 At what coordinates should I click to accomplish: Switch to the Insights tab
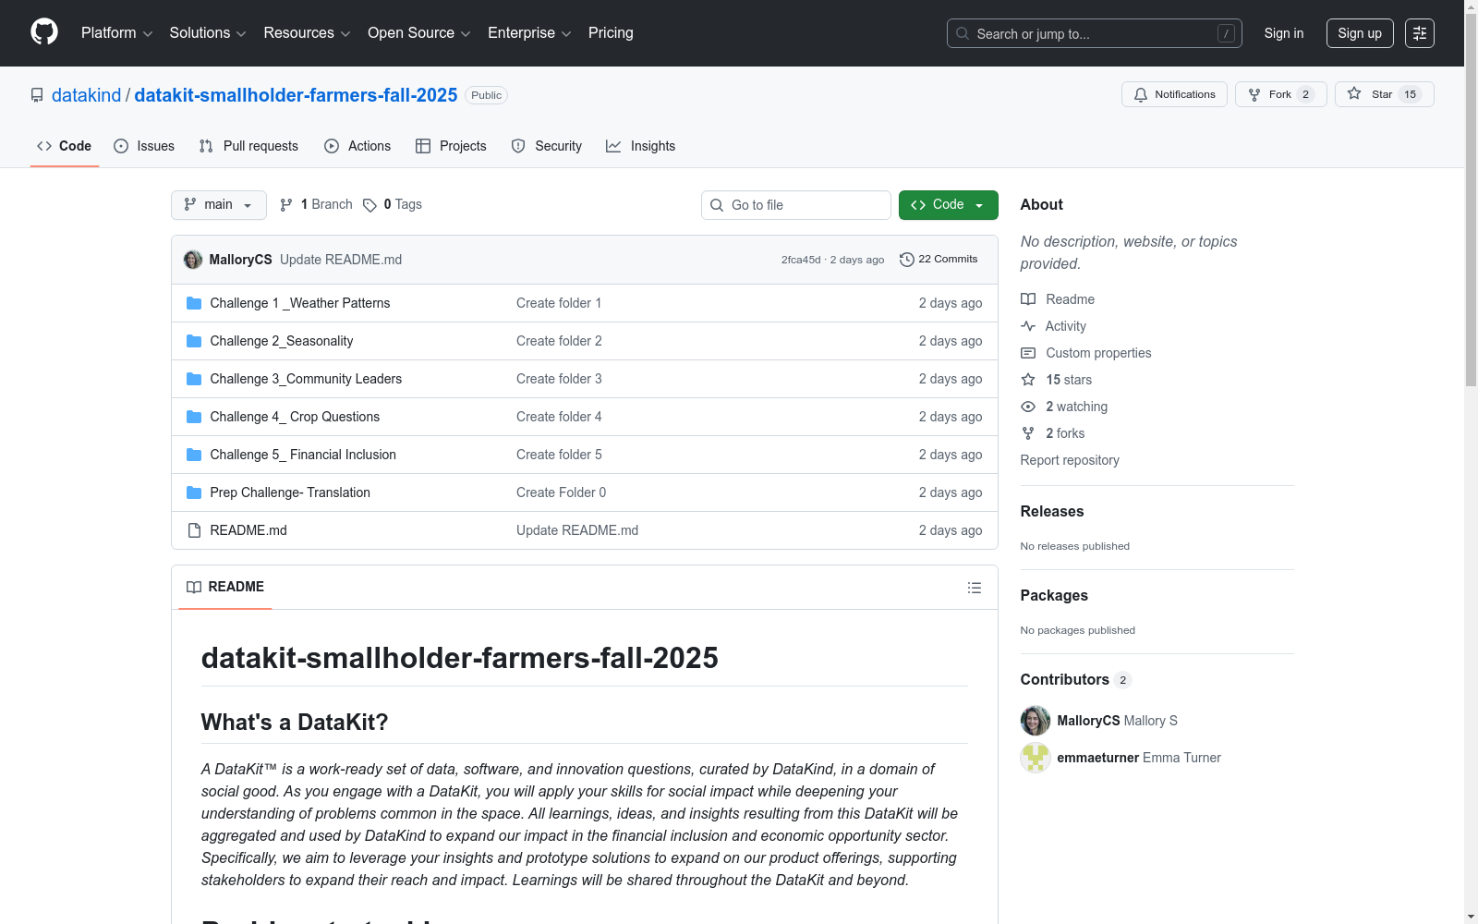[641, 146]
